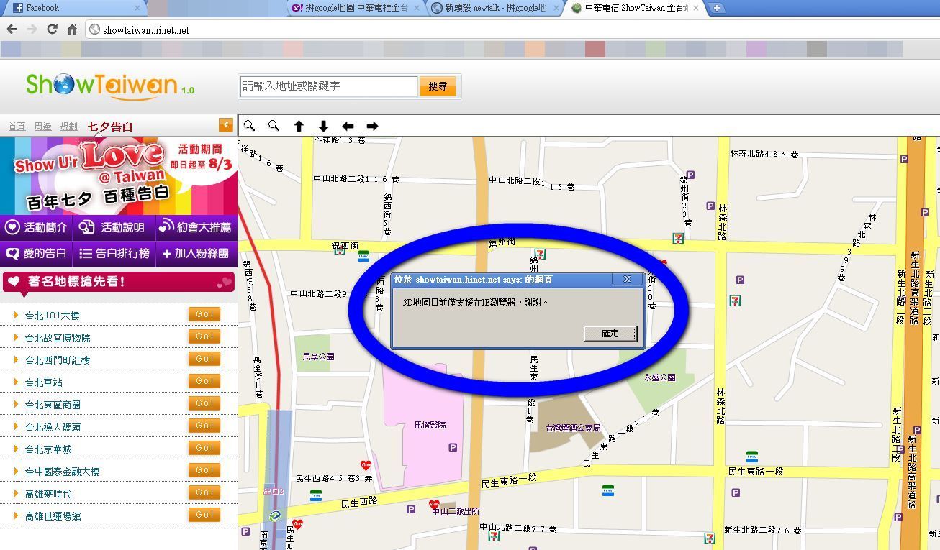Image resolution: width=940 pixels, height=550 pixels.
Task: Open 告白排行榜 menu item
Action: point(114,254)
